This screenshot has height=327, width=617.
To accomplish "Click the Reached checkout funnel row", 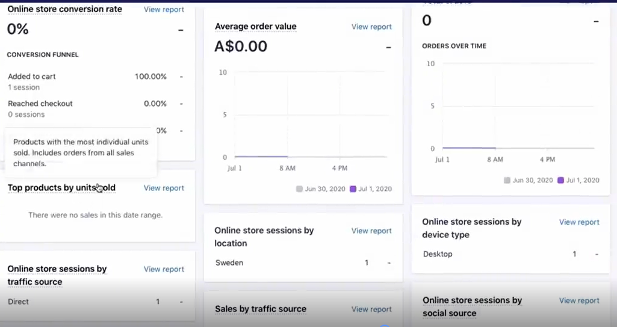I will pyautogui.click(x=96, y=109).
